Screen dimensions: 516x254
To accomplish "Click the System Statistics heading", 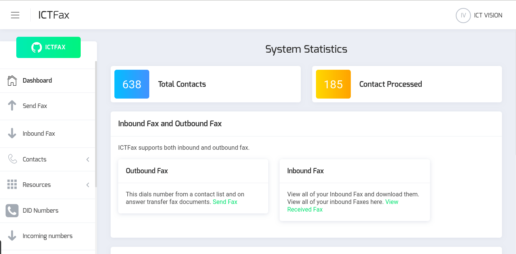I will [x=306, y=49].
